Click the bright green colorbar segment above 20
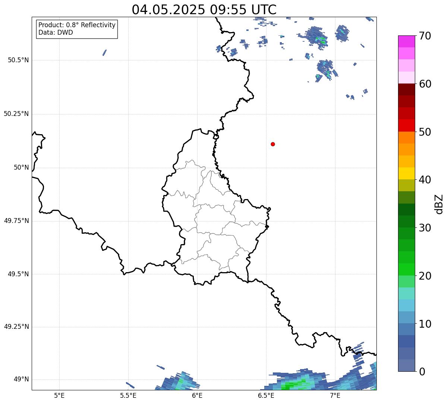This screenshot has width=448, height=403. tap(406, 270)
